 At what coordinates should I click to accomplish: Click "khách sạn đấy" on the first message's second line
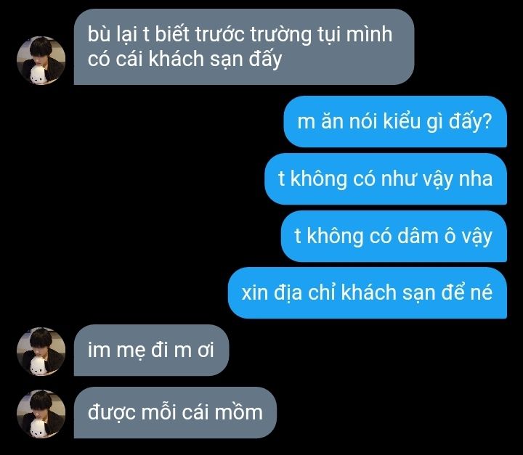click(x=215, y=60)
